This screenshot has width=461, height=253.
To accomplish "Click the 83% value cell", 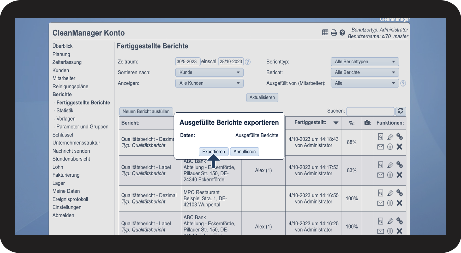I will (352, 170).
